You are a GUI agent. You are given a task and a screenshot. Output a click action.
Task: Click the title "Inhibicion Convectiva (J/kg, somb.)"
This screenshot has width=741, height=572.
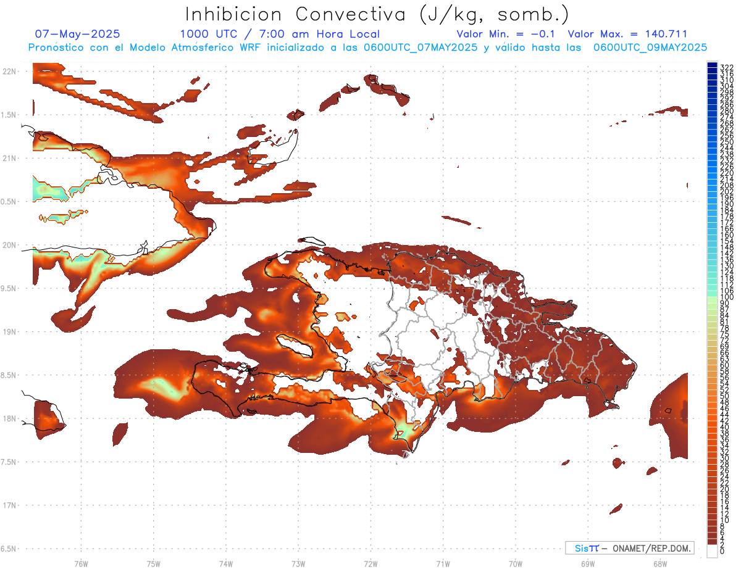pyautogui.click(x=377, y=14)
